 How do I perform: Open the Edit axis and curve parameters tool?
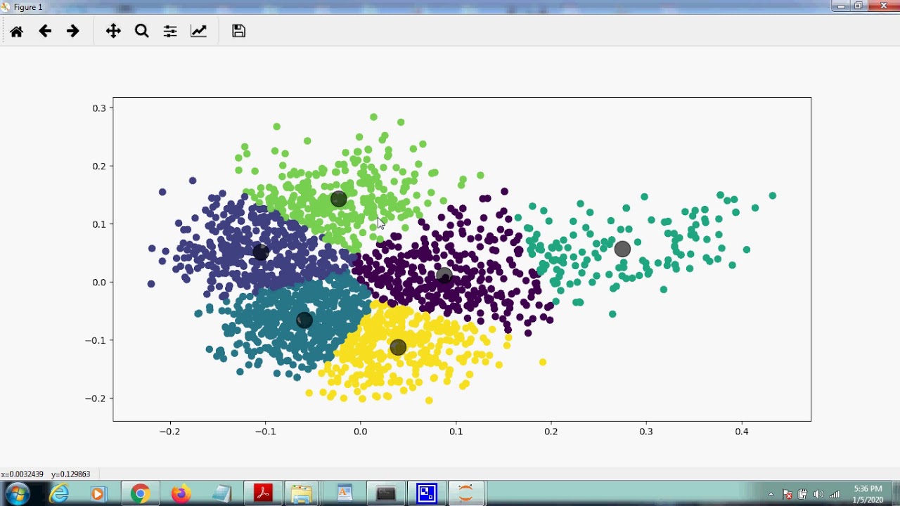coord(199,31)
